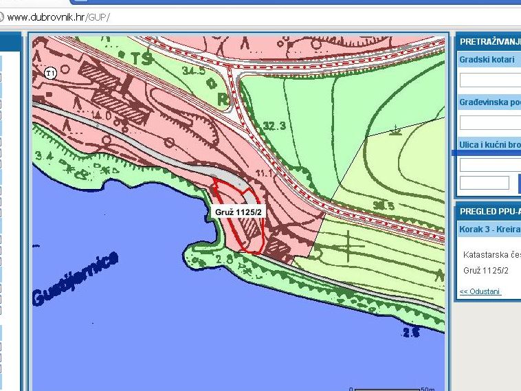Click the << Odustani link

point(480,292)
